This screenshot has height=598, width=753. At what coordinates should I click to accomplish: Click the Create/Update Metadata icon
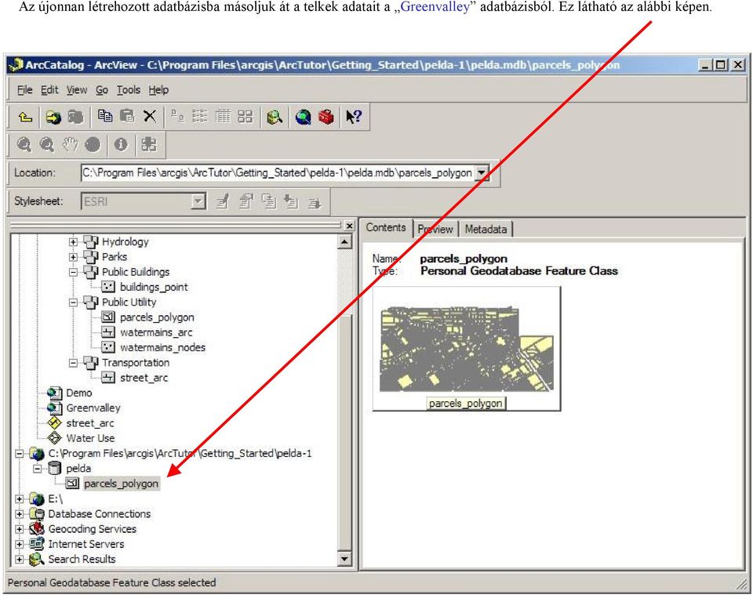point(269,201)
